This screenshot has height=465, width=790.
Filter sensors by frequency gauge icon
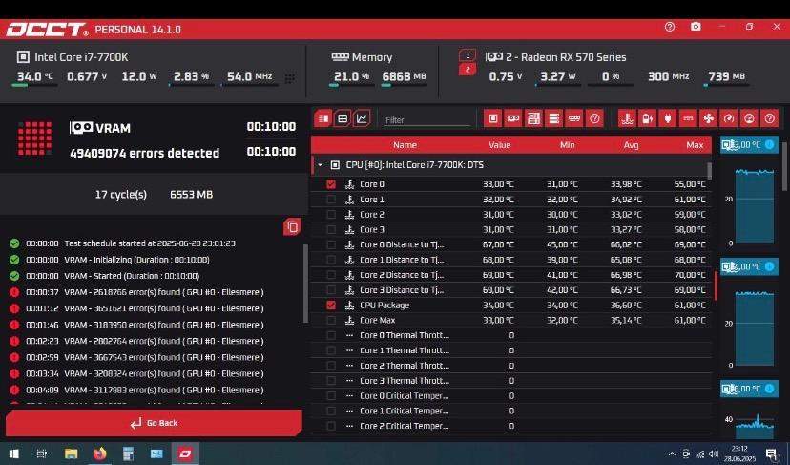729,118
